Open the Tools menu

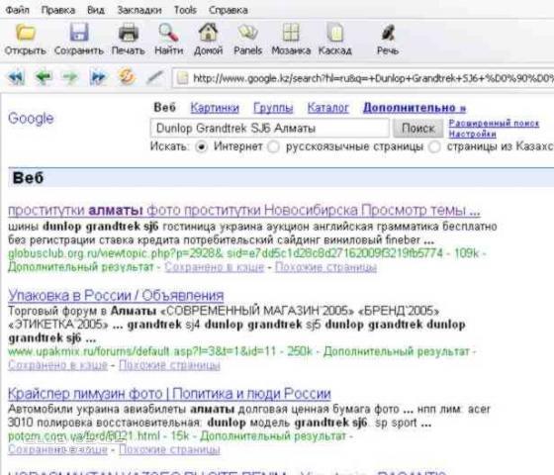pos(185,10)
